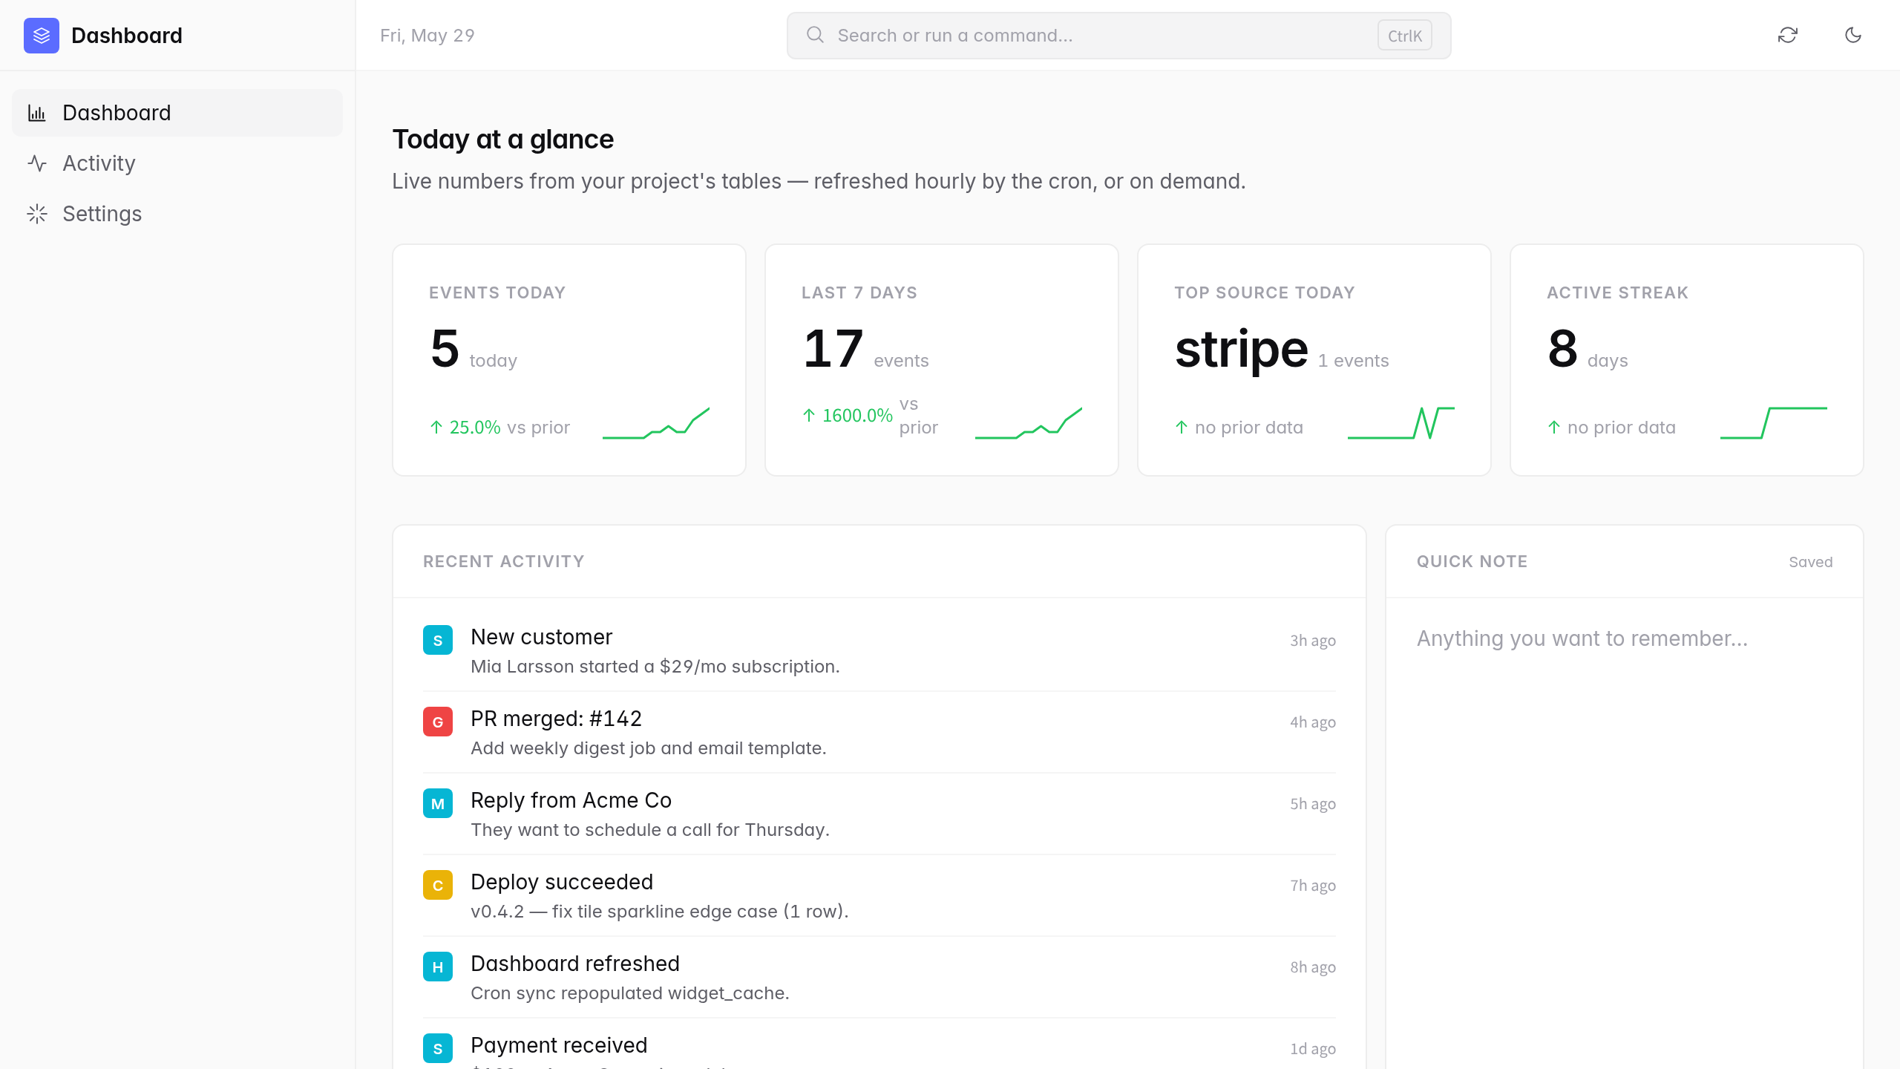This screenshot has width=1900, height=1069.
Task: Click the purple layers logo icon
Action: [42, 36]
